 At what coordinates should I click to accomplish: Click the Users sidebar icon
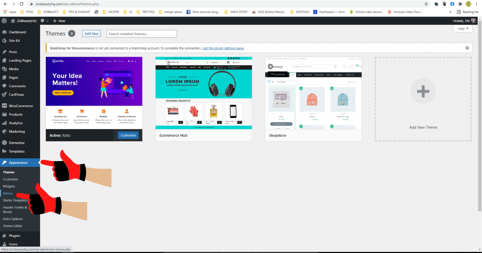[x=4, y=244]
